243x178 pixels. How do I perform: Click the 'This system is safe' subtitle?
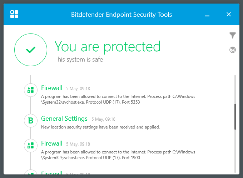pyautogui.click(x=79, y=59)
